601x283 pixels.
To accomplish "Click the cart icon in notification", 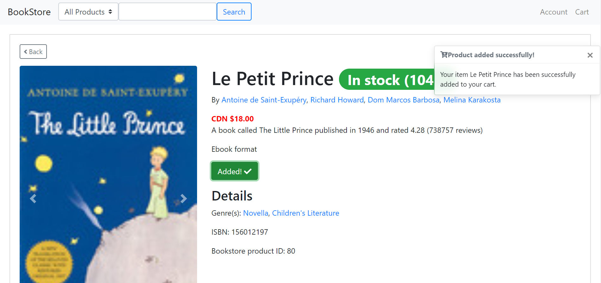I will 444,55.
